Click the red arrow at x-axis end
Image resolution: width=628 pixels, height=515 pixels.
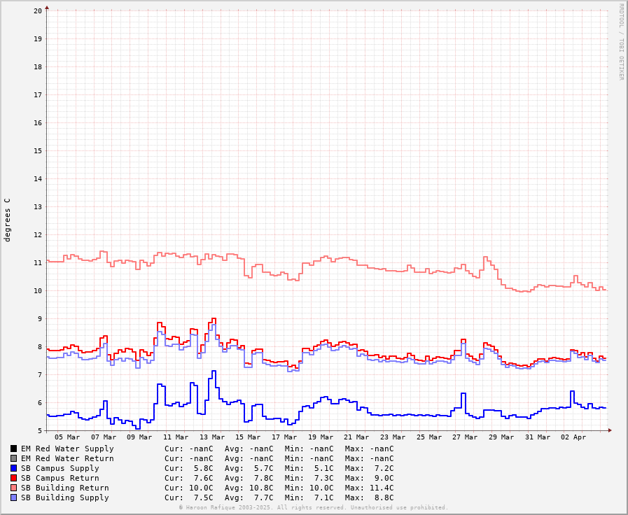click(x=609, y=430)
